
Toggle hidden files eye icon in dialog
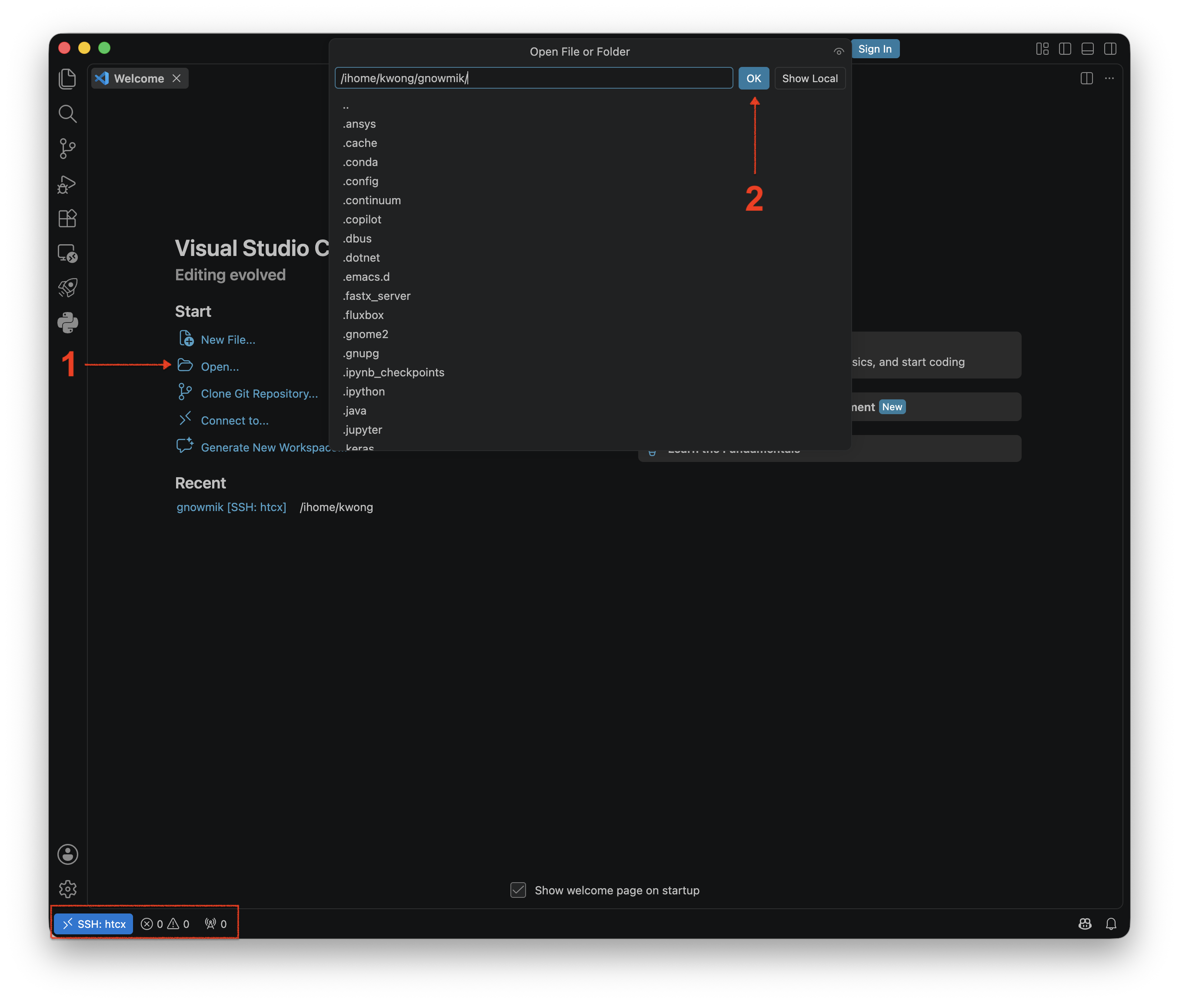(838, 52)
